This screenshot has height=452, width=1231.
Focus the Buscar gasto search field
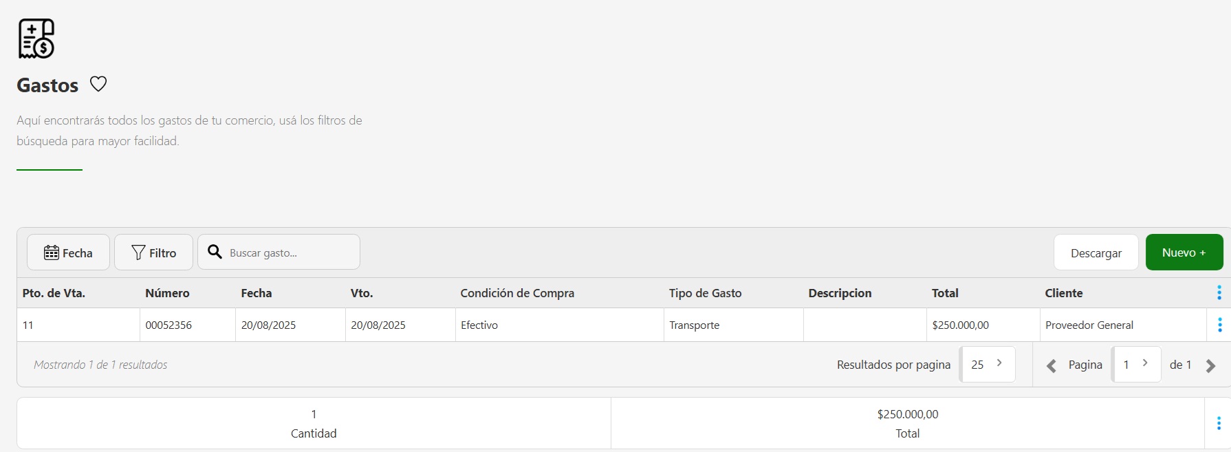pyautogui.click(x=289, y=252)
